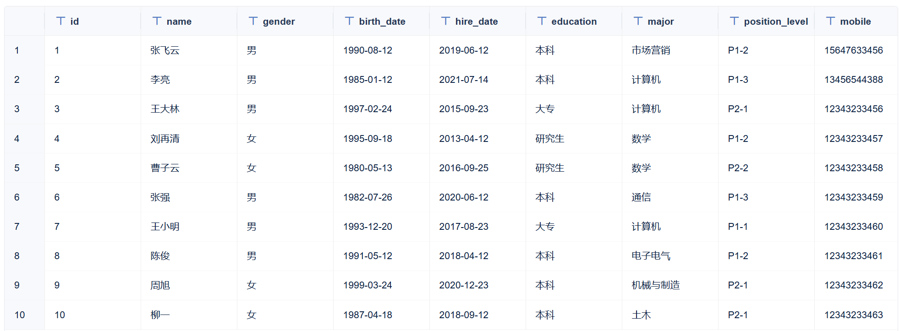Viewport: 900px width, 331px height.
Task: Click the type icon beside hire_date
Action: (445, 21)
